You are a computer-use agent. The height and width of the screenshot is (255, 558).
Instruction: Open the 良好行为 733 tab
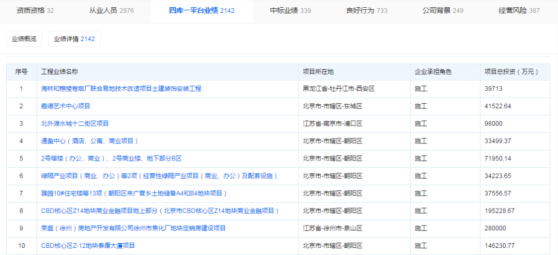click(366, 11)
